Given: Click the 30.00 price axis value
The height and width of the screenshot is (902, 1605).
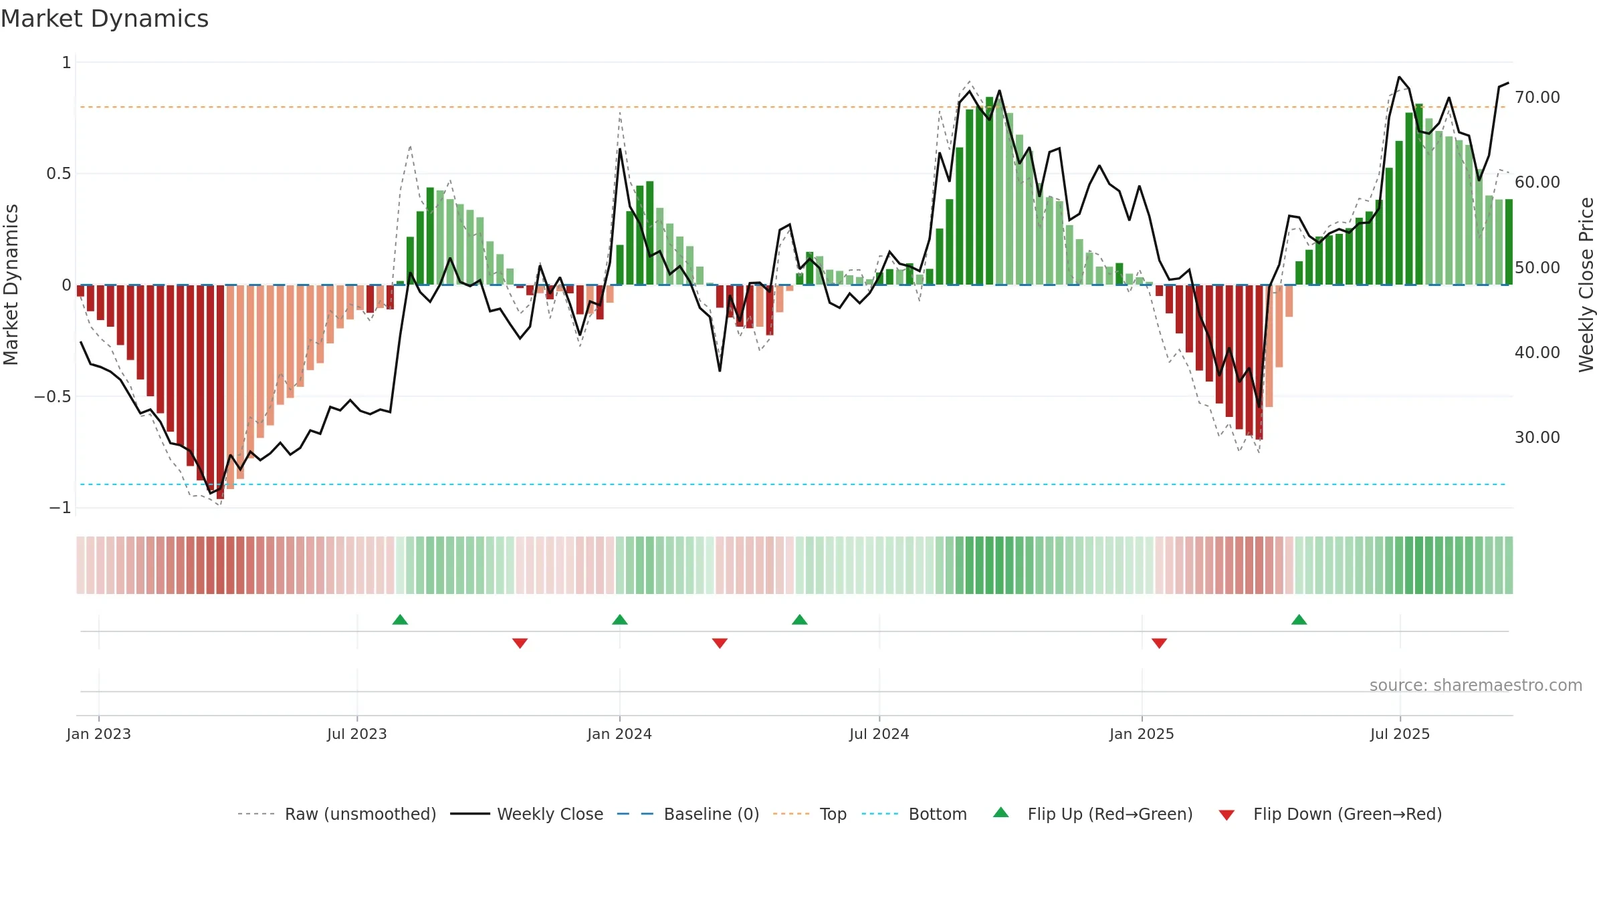Looking at the screenshot, I should pyautogui.click(x=1537, y=438).
